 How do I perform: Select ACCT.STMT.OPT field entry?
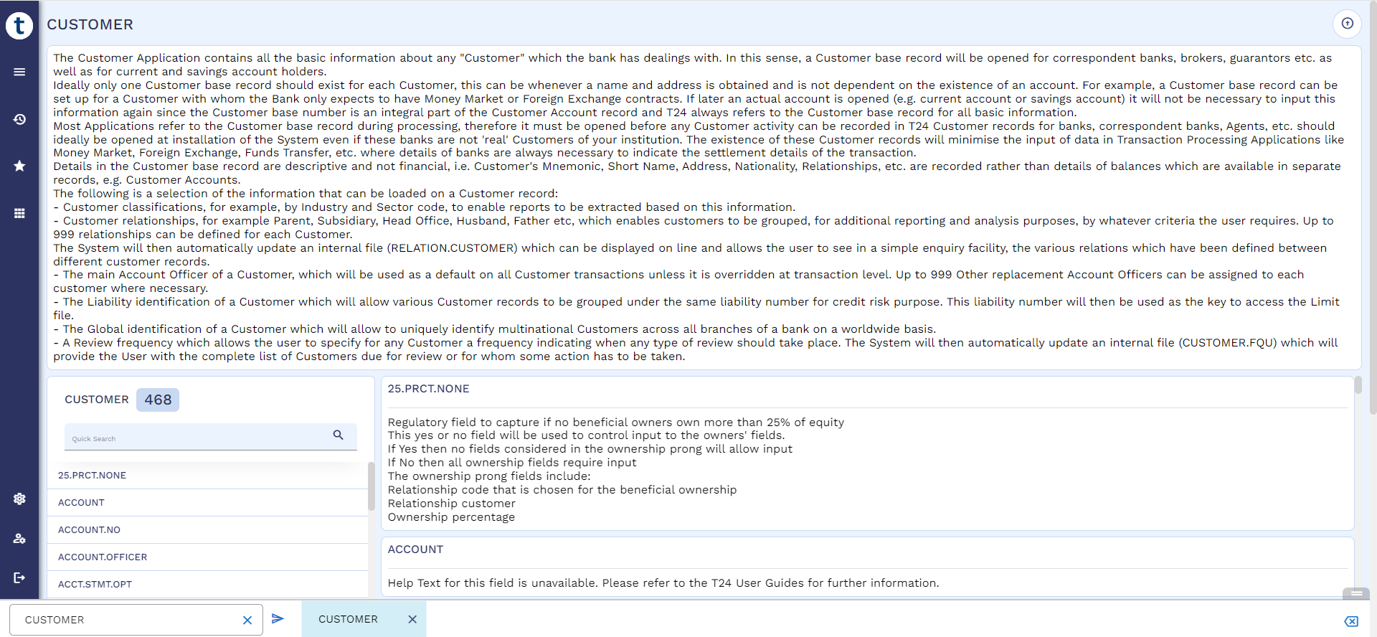point(95,584)
